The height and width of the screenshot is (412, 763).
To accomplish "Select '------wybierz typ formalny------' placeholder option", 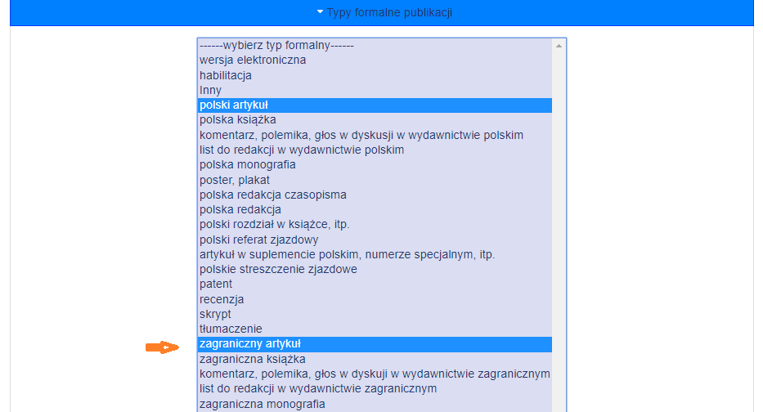I will tap(276, 46).
